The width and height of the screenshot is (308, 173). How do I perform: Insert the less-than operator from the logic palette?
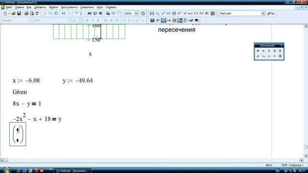[x=263, y=51]
